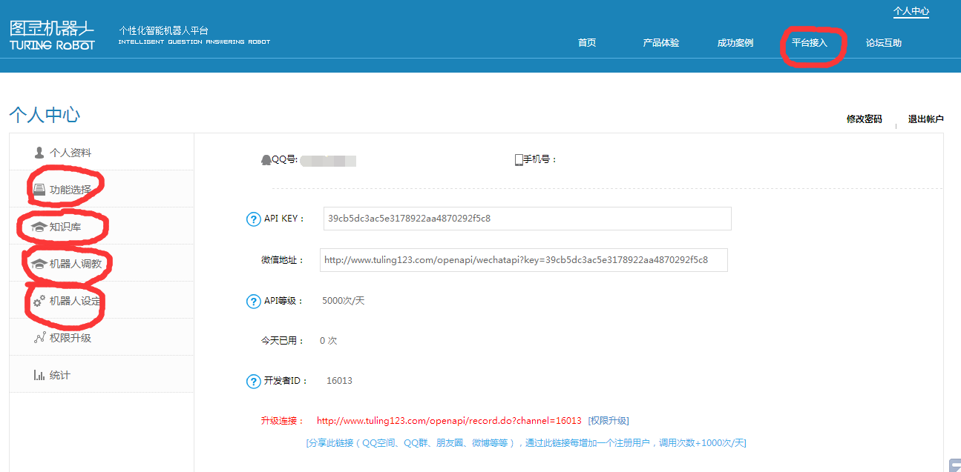The width and height of the screenshot is (961, 472).
Task: Click the 微信地址 URL field
Action: click(x=524, y=260)
